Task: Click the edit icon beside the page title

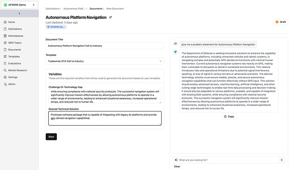Action: (x=110, y=18)
